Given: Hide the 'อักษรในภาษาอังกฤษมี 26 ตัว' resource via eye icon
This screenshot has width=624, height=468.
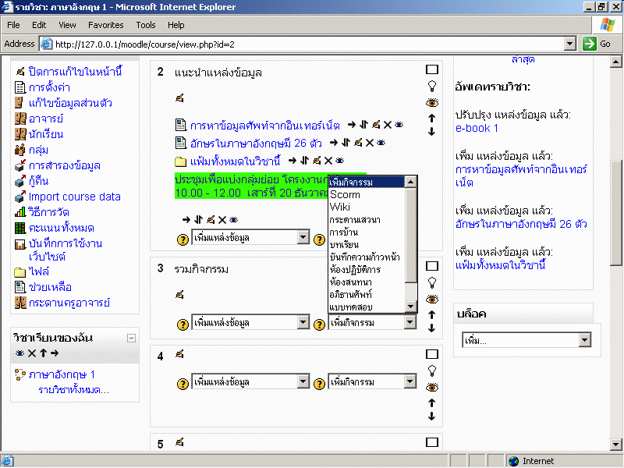Looking at the screenshot, I should tap(381, 143).
